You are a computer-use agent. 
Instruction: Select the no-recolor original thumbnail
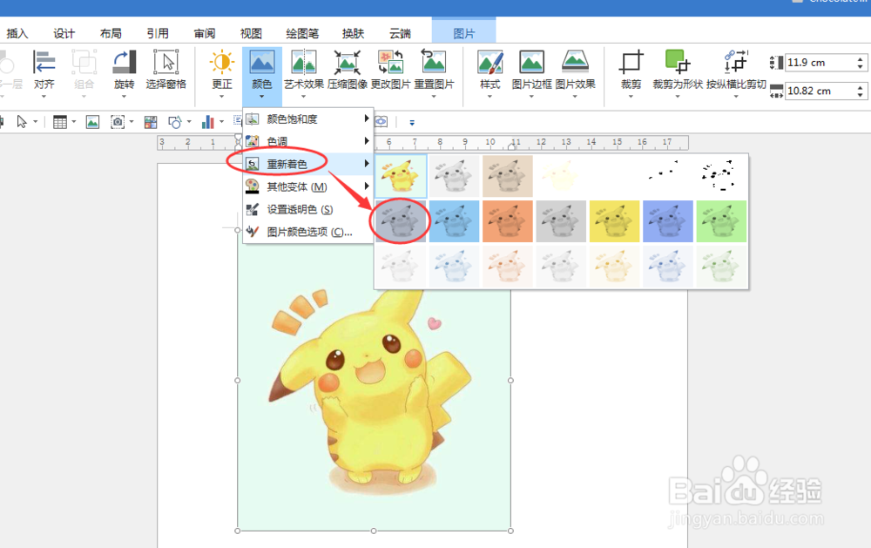(x=401, y=176)
